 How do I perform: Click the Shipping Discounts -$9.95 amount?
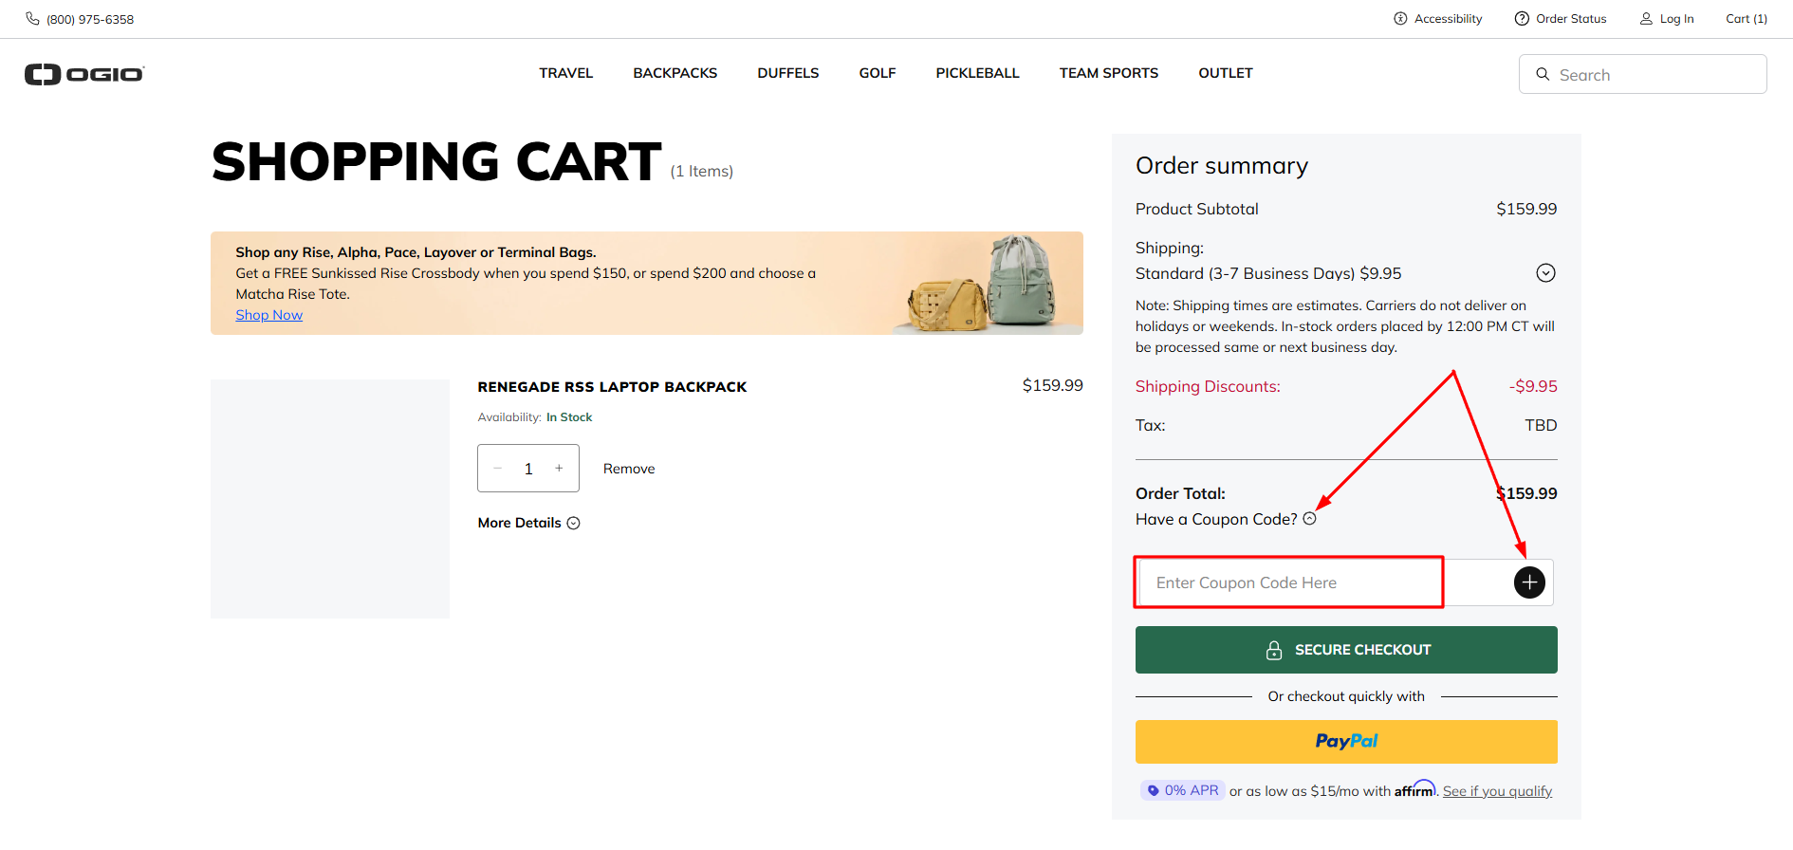pyautogui.click(x=1533, y=386)
